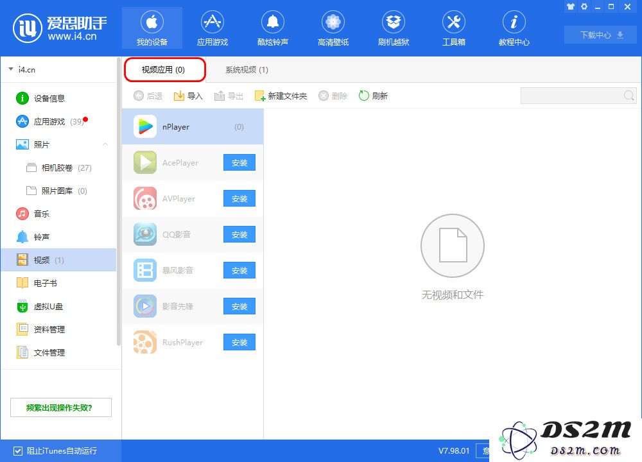The width and height of the screenshot is (642, 462).
Task: Select 音乐 in sidebar
Action: (58, 214)
